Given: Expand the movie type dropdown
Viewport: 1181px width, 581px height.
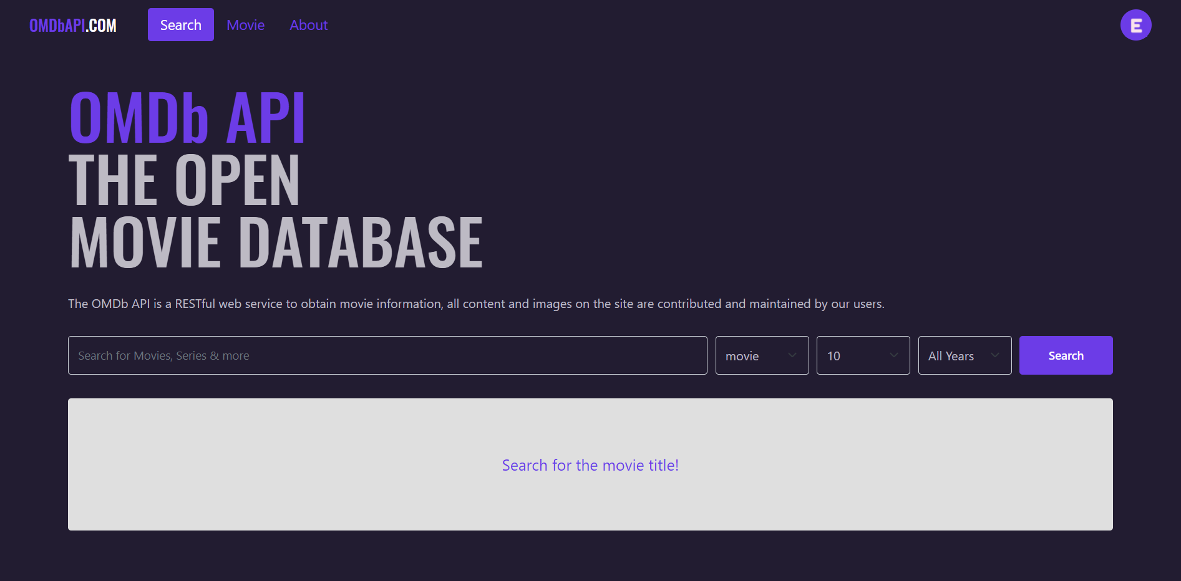Looking at the screenshot, I should [x=762, y=355].
